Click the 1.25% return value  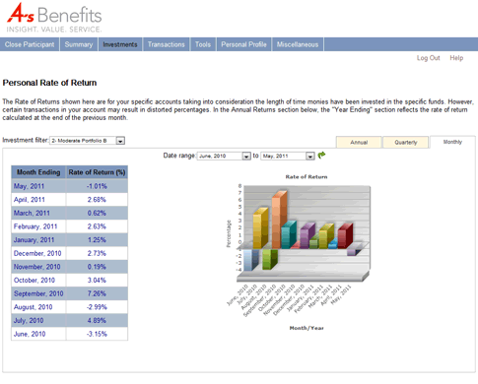(97, 240)
